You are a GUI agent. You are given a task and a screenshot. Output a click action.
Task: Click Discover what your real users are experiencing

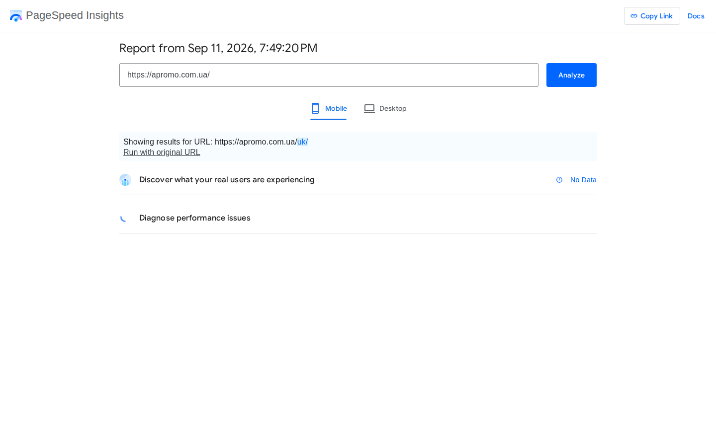click(x=227, y=180)
